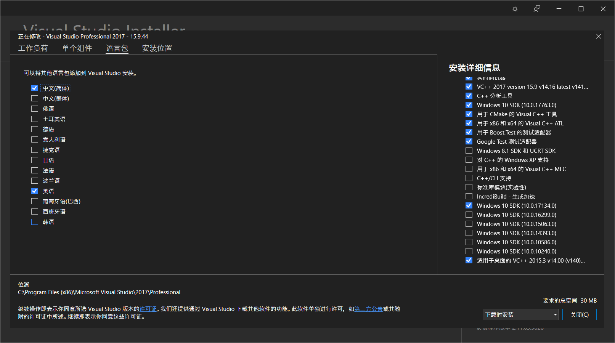Uncheck the Google Test 测试适配器 component
This screenshot has height=343, width=615.
469,141
